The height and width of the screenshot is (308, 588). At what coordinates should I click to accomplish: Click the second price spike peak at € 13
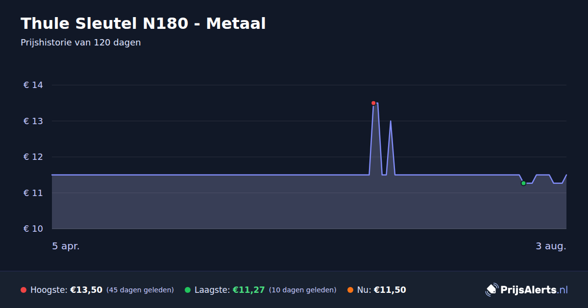391,121
